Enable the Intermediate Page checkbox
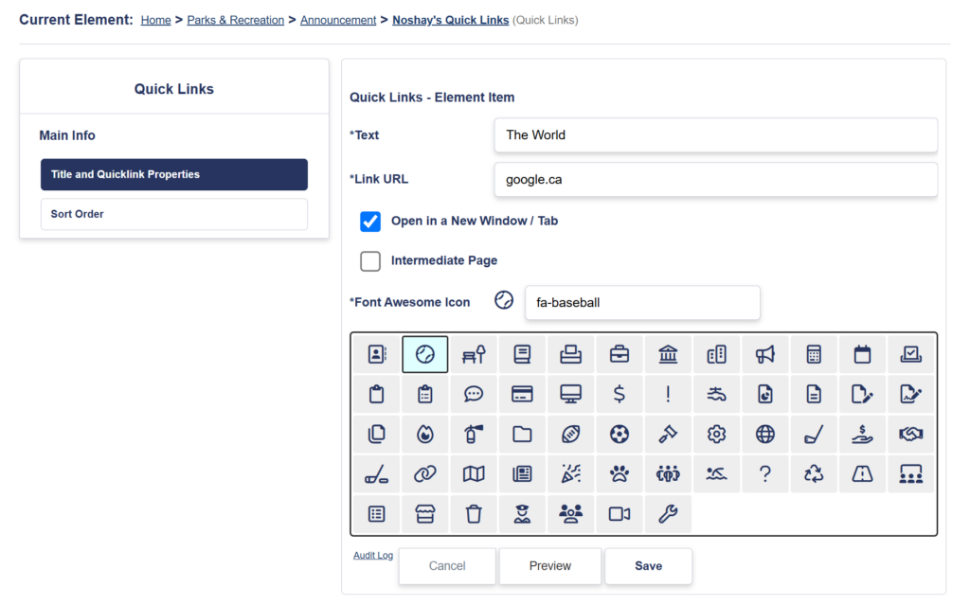The width and height of the screenshot is (970, 605). click(370, 261)
